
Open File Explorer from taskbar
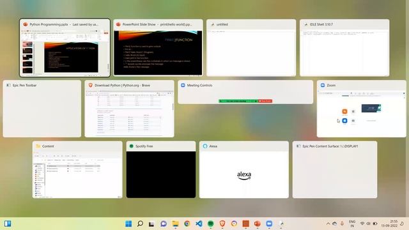tap(175, 224)
